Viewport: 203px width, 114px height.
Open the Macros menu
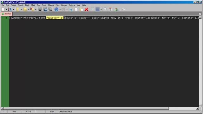coord(51,5)
